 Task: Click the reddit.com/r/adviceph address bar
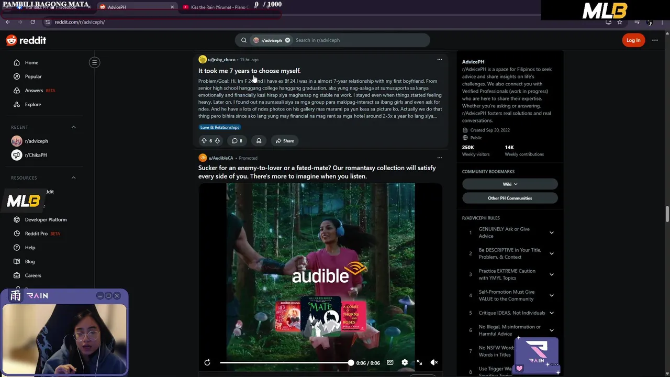click(x=80, y=22)
